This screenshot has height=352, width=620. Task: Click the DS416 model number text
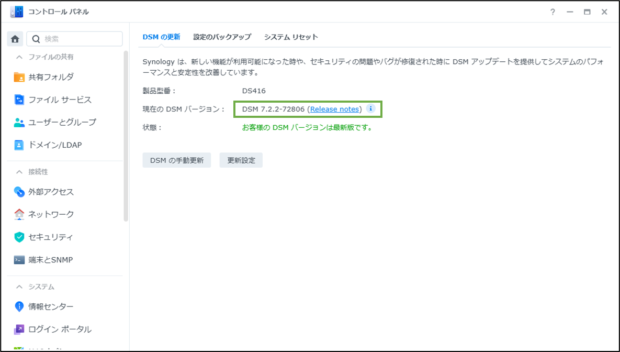(x=254, y=91)
